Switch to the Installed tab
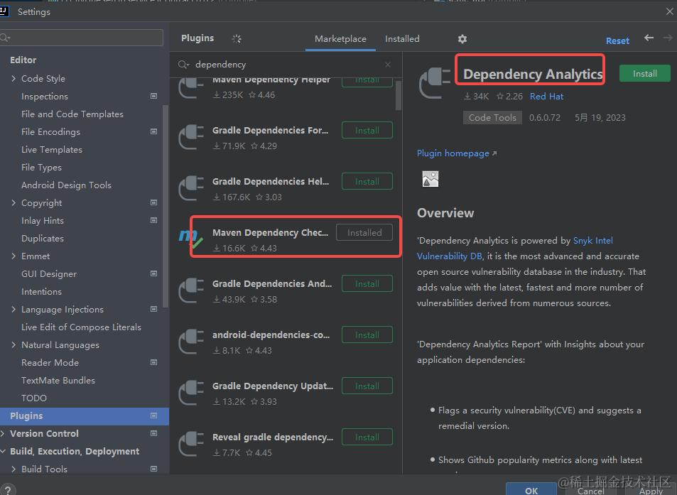 tap(402, 39)
